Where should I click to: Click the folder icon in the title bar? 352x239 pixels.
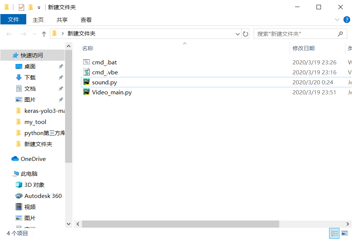click(x=7, y=7)
